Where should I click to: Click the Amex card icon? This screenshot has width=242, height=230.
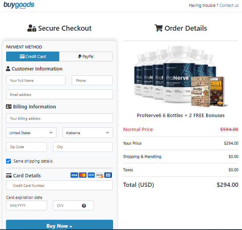pyautogui.click(x=91, y=175)
